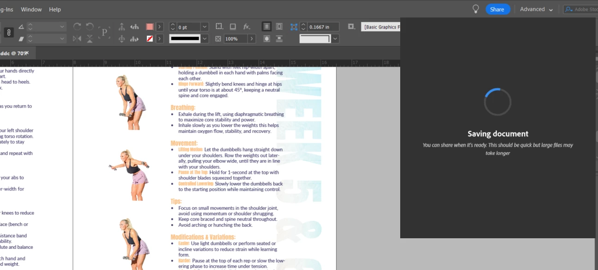Open the Basic Graphics Frame style dropdown
Image resolution: width=598 pixels, height=270 pixels.
[380, 27]
